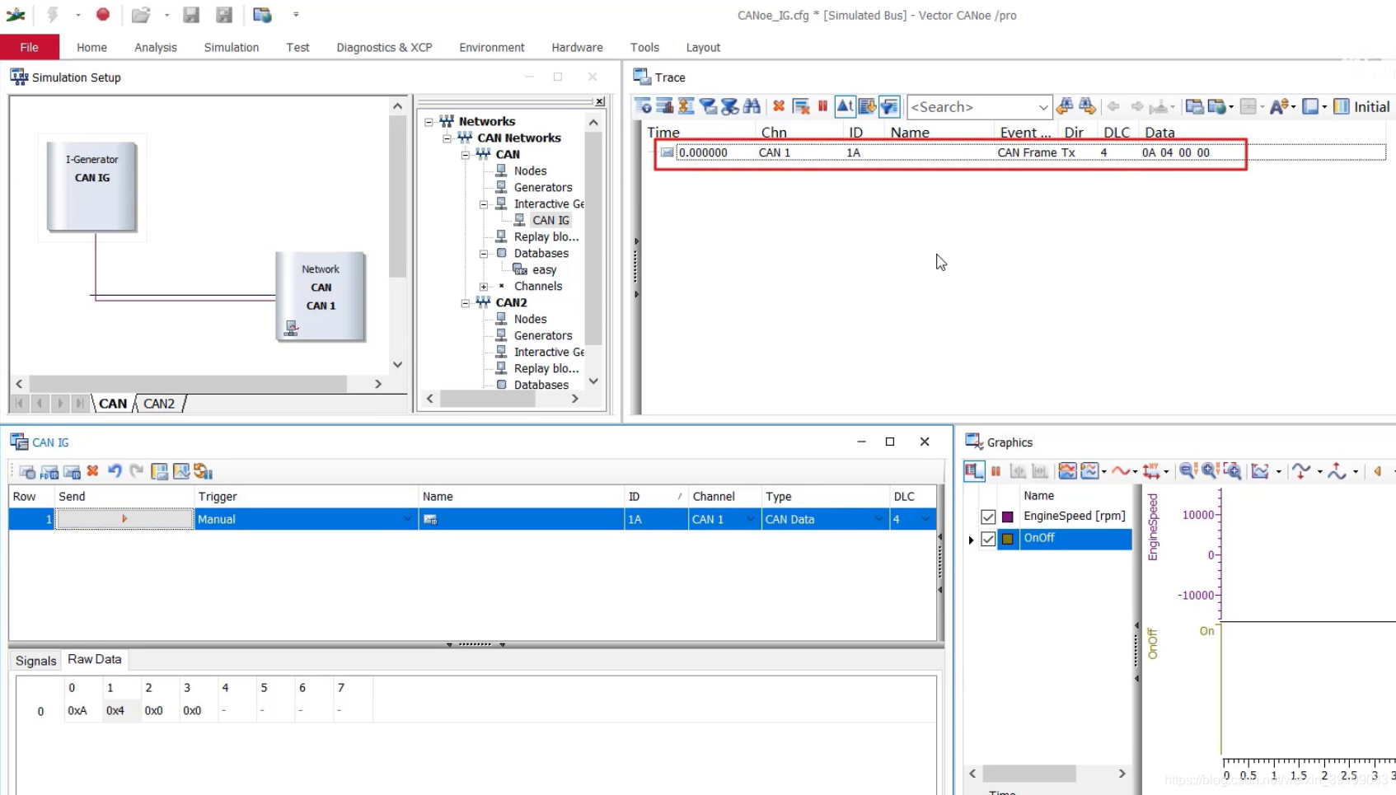This screenshot has width=1396, height=795.
Task: Click the font size icon in Trace toolbar
Action: point(1278,106)
